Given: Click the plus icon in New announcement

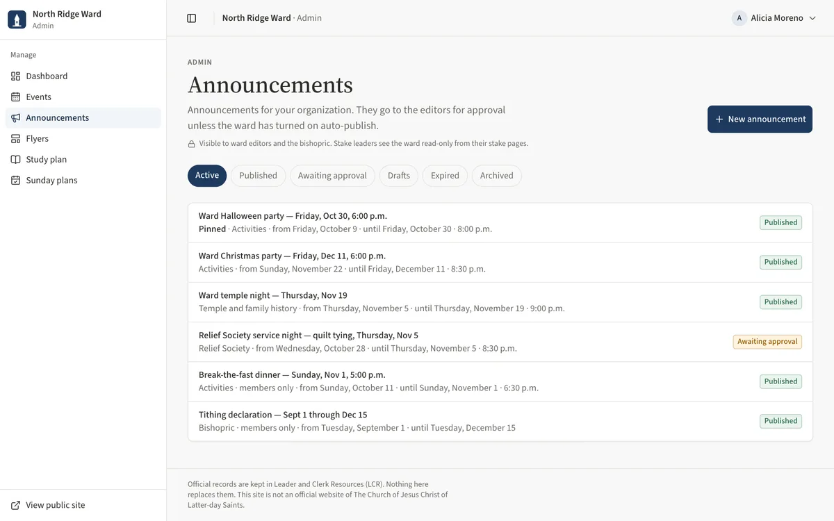Looking at the screenshot, I should pos(719,119).
